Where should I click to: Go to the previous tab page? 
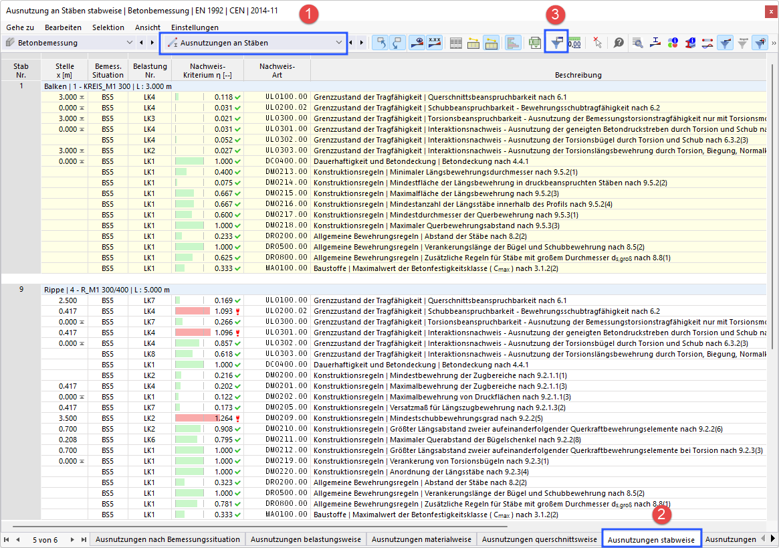click(18, 539)
